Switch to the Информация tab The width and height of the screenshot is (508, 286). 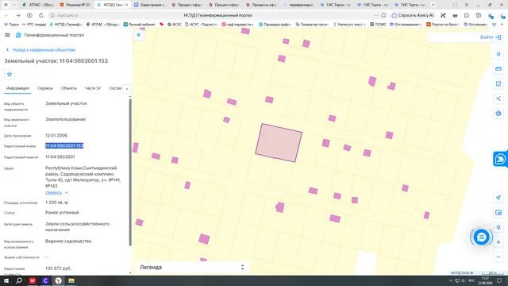point(17,88)
